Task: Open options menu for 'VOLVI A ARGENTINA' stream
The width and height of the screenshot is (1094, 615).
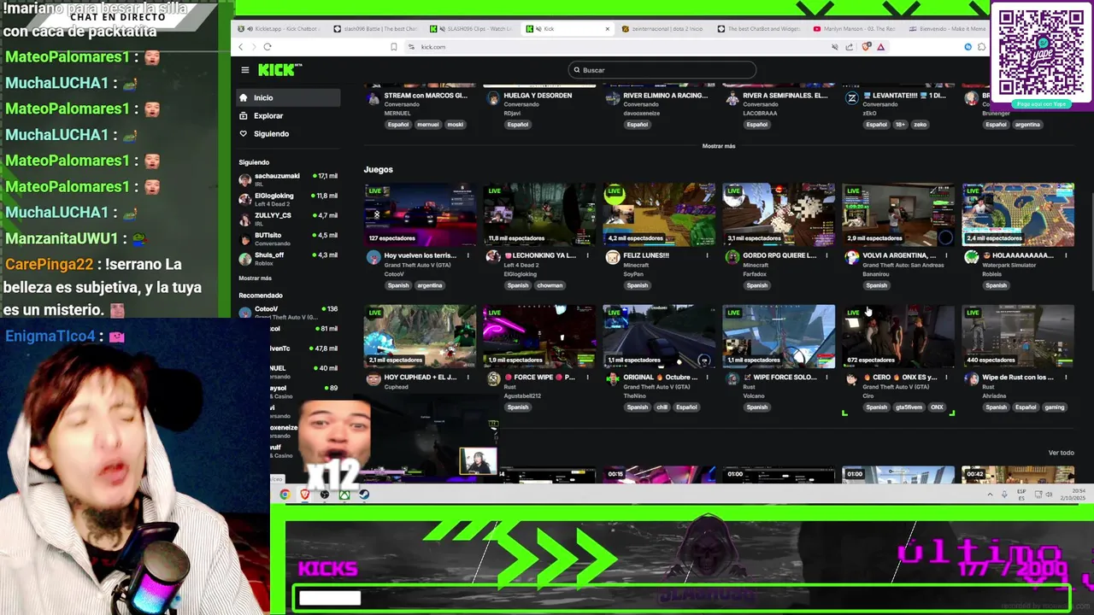Action: (x=946, y=255)
